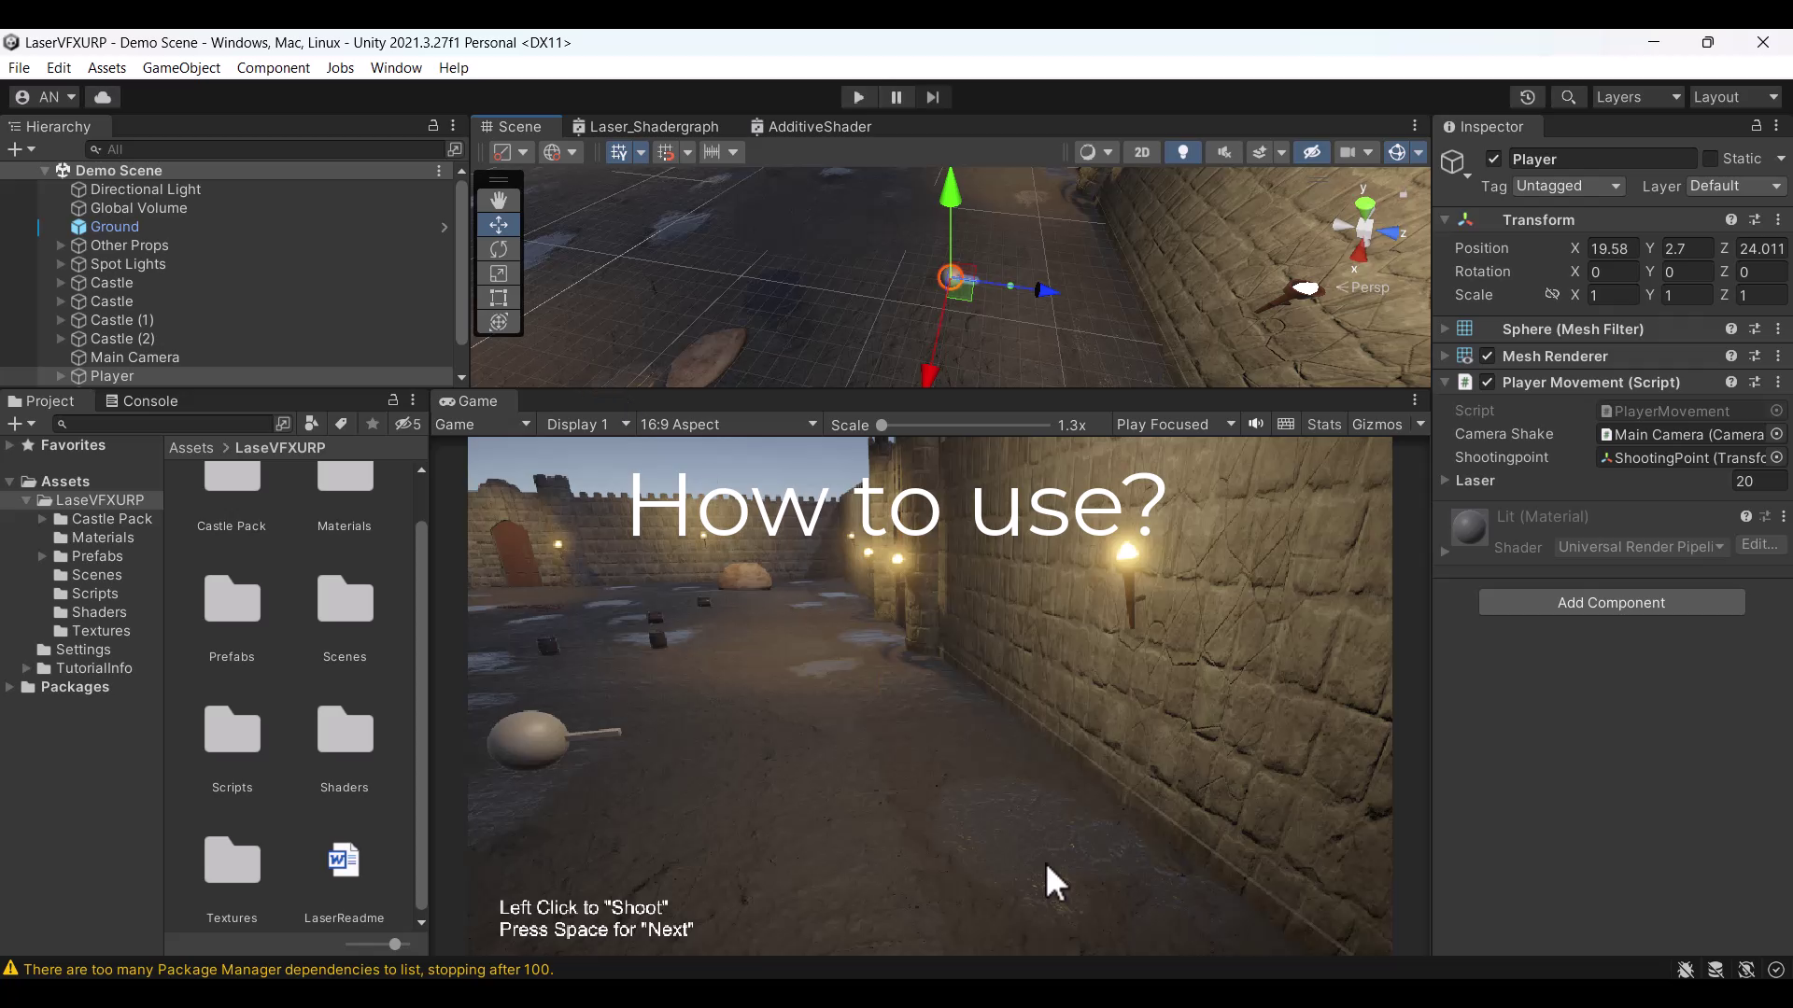Toggle Scale constrain proportions link icon
Screen dimensions: 1793x1008
pos(1552,294)
